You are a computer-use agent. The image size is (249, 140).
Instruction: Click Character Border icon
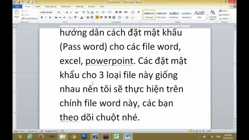coord(92,12)
